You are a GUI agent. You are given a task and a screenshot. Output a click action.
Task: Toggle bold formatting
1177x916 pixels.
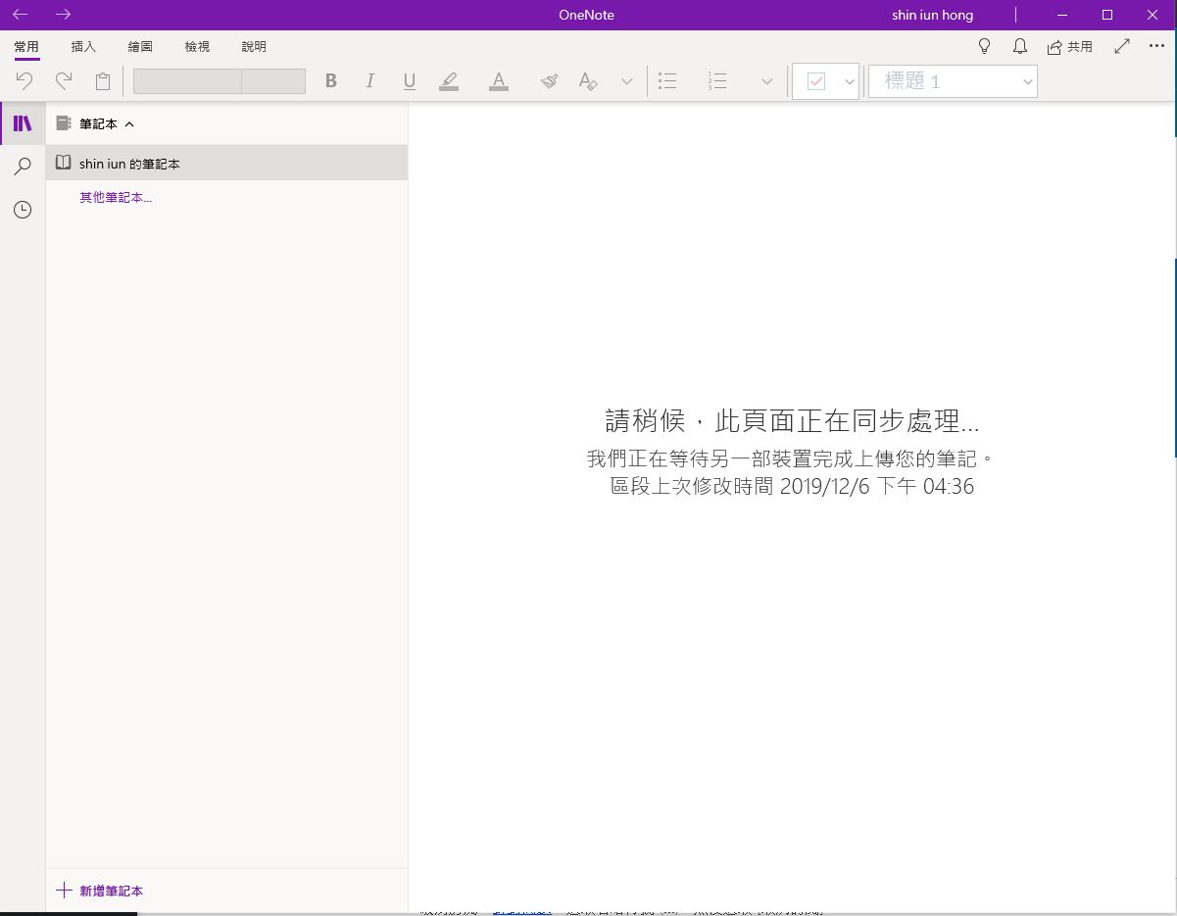331,81
